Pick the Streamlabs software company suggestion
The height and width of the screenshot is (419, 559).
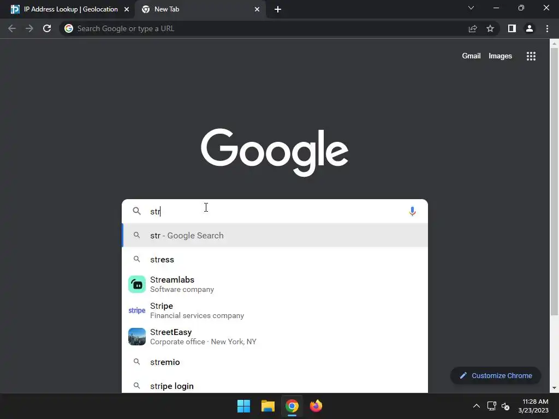tap(275, 284)
